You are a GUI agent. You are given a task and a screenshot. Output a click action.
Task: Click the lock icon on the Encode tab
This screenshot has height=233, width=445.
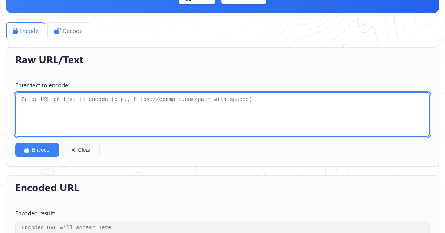[15, 31]
